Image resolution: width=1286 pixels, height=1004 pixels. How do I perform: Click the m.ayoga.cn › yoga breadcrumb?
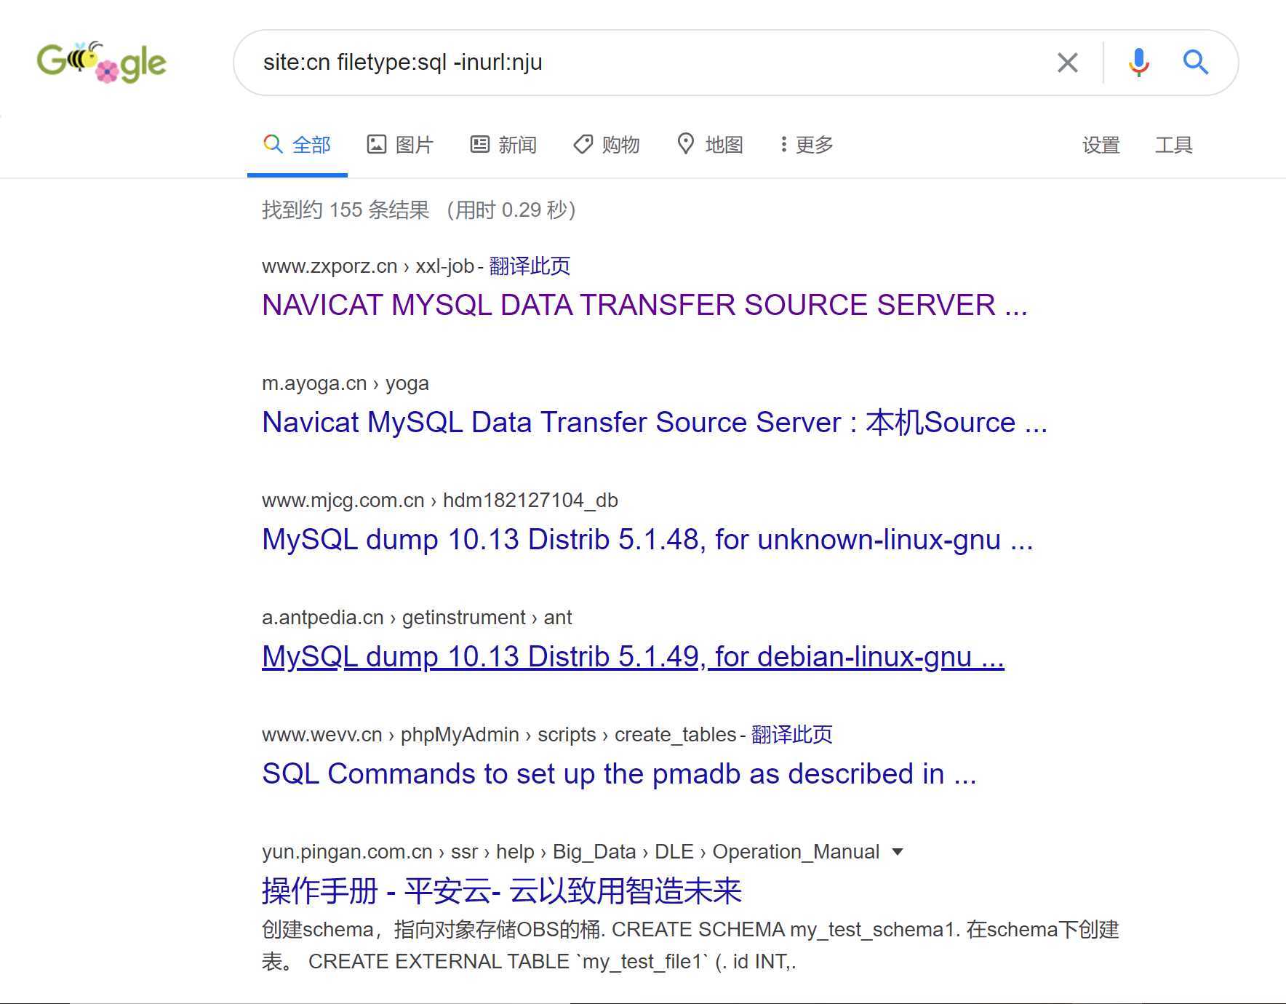346,383
